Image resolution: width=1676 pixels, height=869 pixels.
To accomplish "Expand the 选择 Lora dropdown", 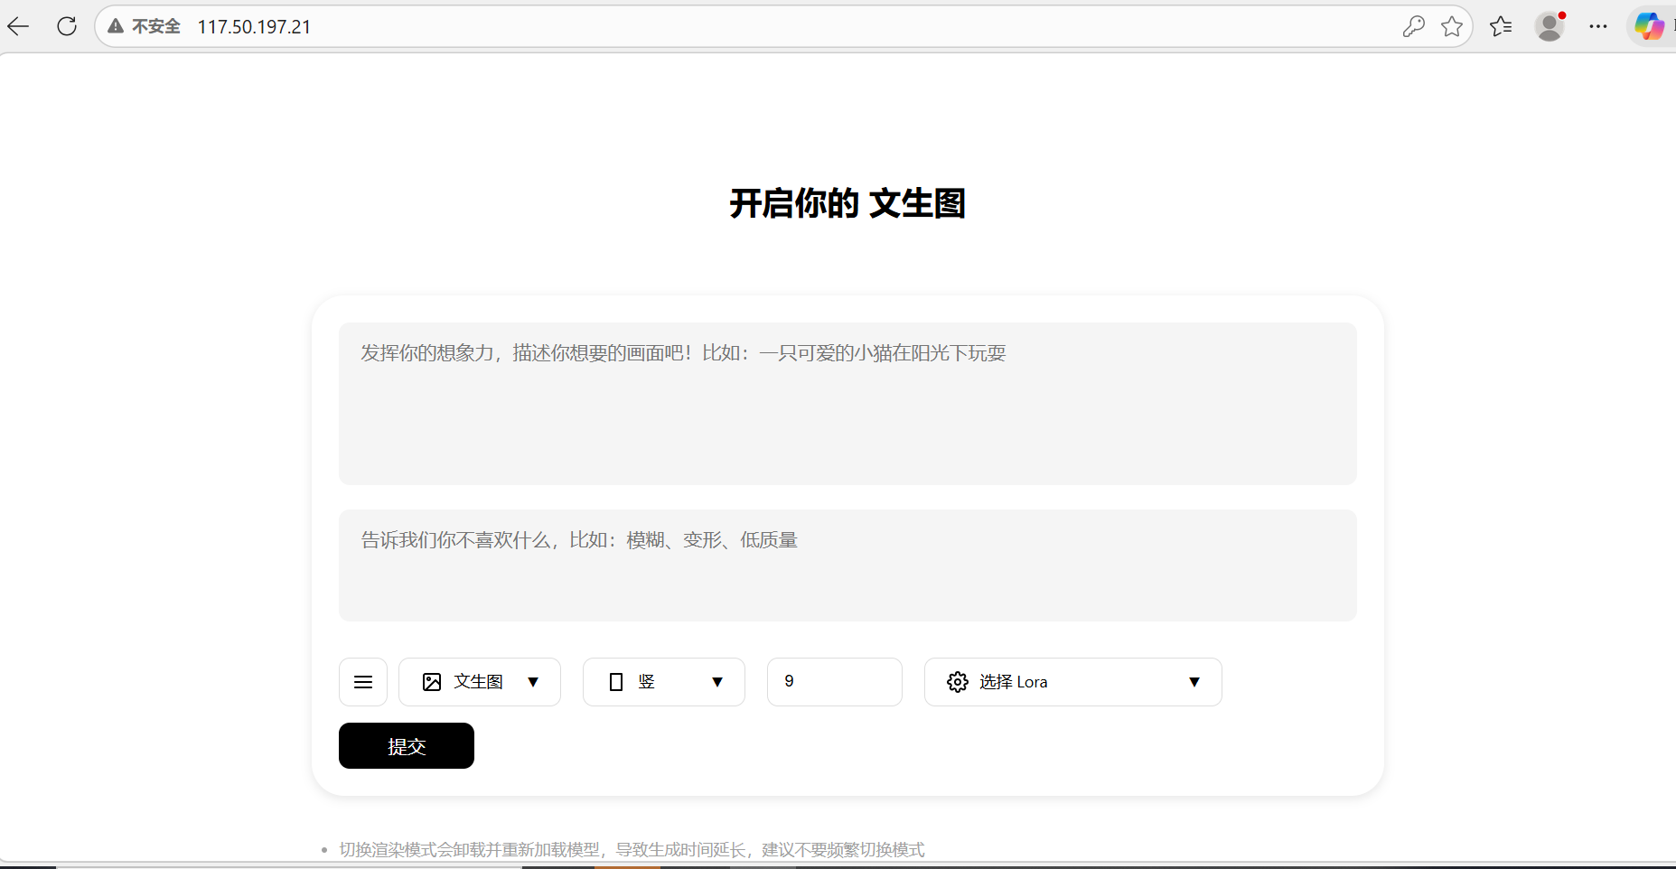I will click(1194, 682).
